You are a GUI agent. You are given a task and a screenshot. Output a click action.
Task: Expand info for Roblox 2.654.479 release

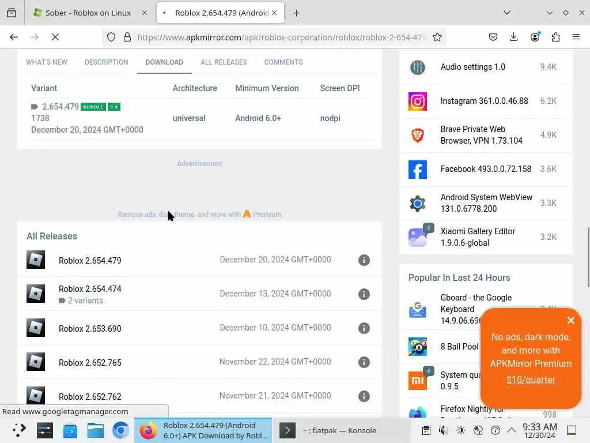pos(364,260)
